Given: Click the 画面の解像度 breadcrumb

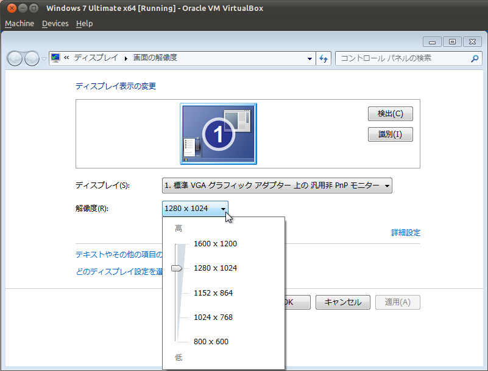Looking at the screenshot, I should tap(155, 58).
